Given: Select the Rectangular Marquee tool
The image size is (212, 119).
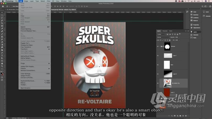Looking at the screenshot, I should 2,15.
